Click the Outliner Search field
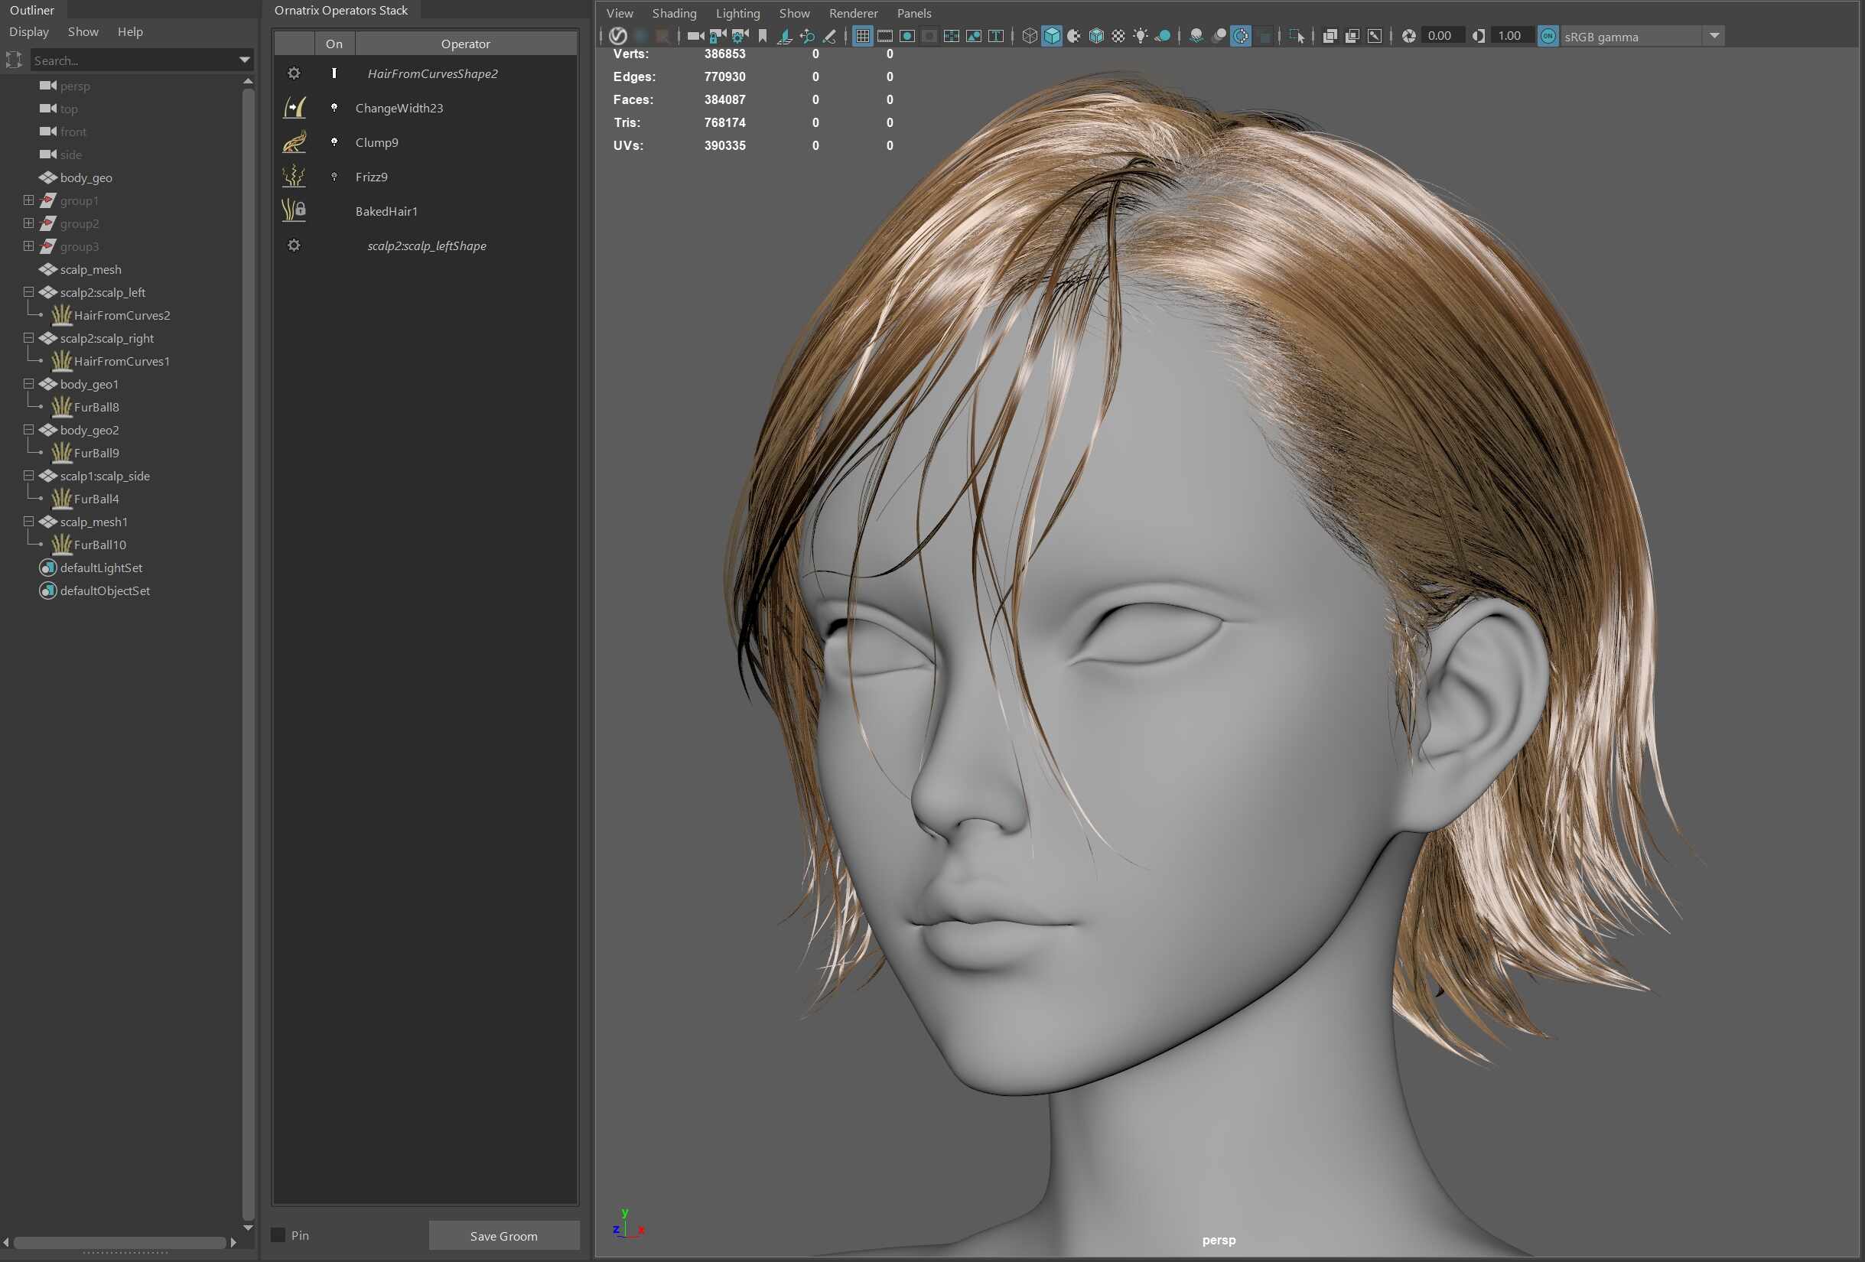 tap(132, 60)
